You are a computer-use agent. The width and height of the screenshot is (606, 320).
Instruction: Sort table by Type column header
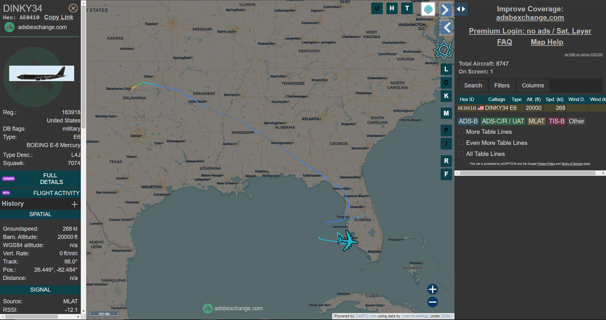click(517, 99)
